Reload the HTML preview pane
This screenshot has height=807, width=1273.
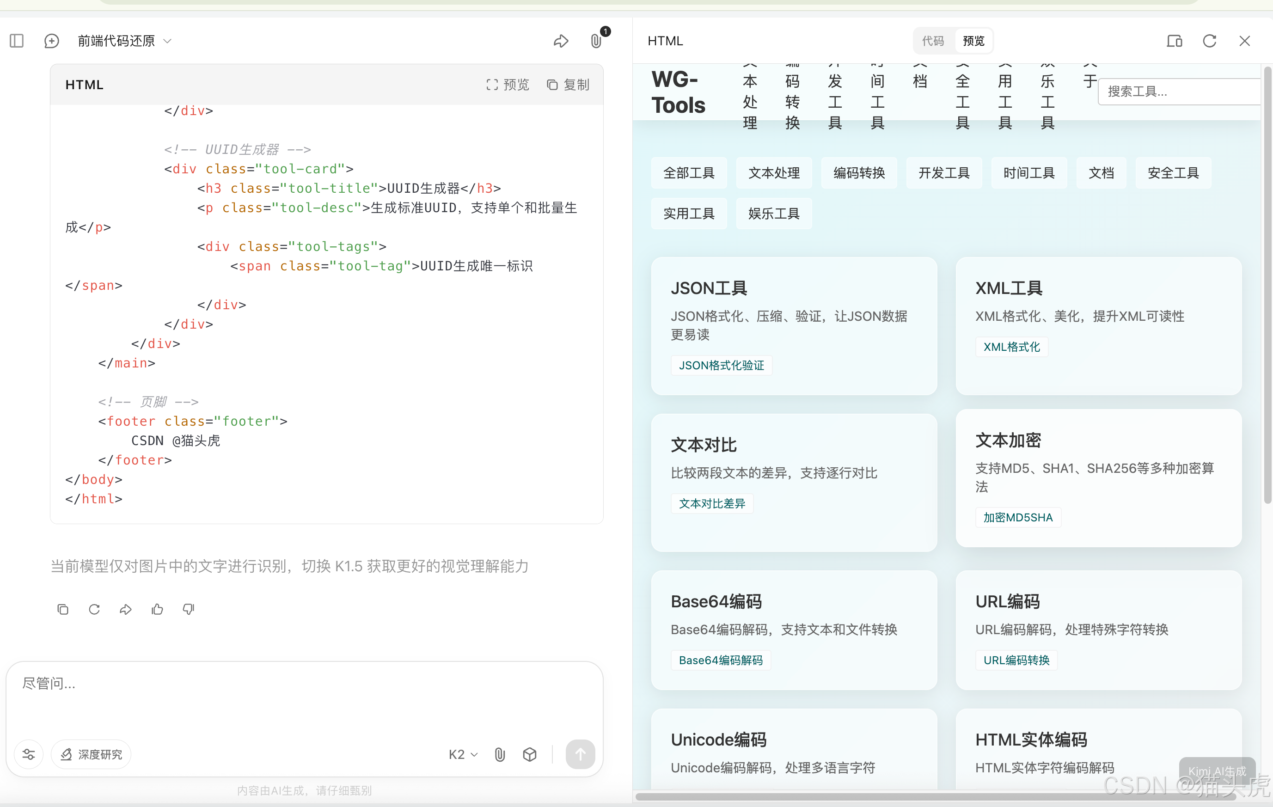pos(1210,41)
